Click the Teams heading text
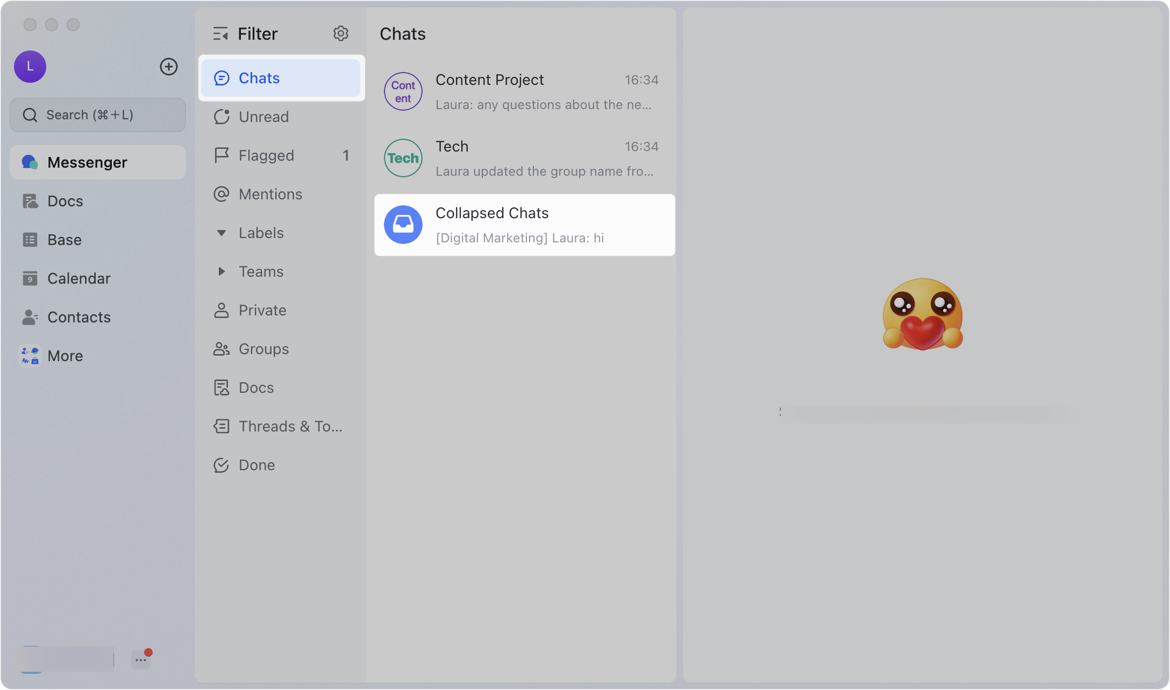 click(261, 271)
